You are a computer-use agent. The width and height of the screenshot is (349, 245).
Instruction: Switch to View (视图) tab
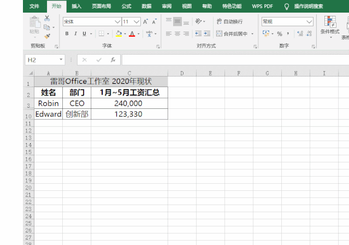[187, 6]
